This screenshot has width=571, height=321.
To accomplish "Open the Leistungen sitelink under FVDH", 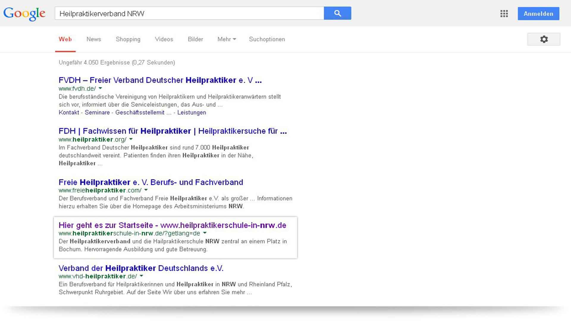I will (x=192, y=112).
